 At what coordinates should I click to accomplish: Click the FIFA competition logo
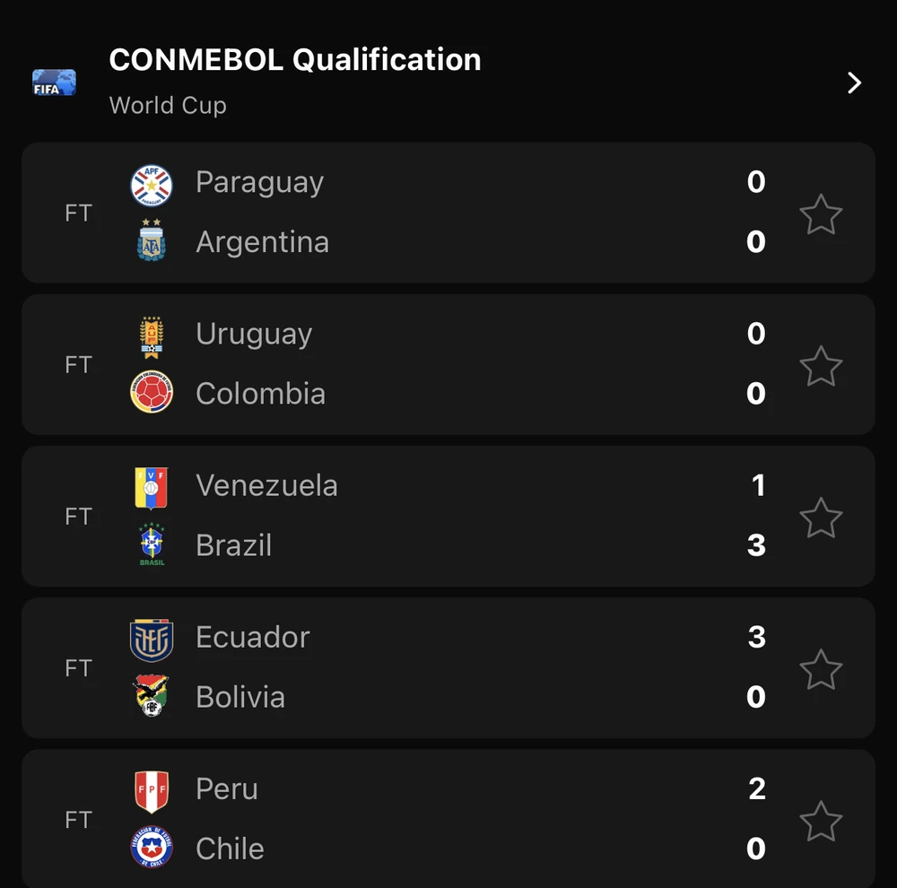click(x=54, y=83)
